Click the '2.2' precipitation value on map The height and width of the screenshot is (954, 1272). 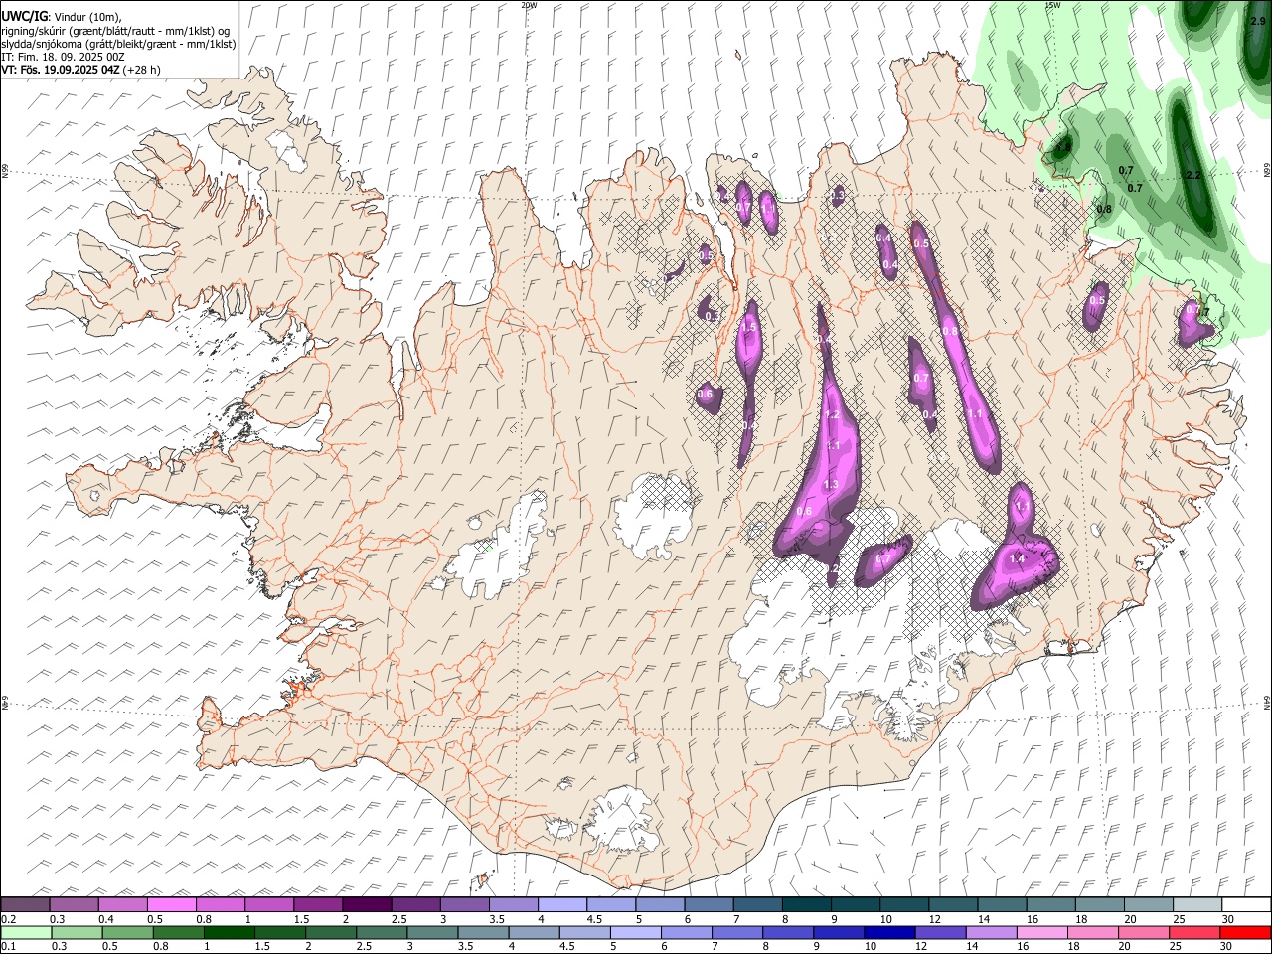[1193, 176]
